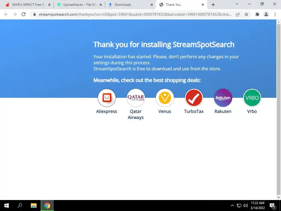Open the green VRBO icon
Viewport: 281px width, 211px height.
[x=252, y=98]
